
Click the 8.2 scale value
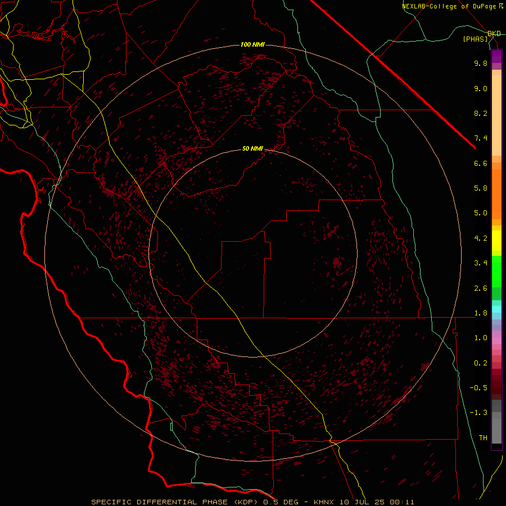point(481,113)
